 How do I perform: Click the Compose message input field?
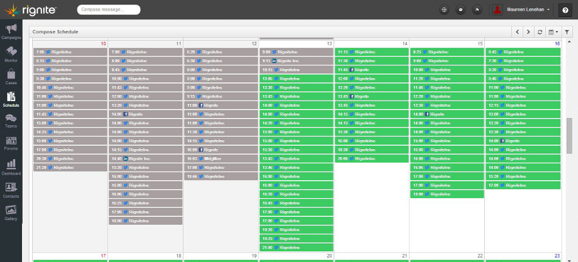[x=109, y=10]
